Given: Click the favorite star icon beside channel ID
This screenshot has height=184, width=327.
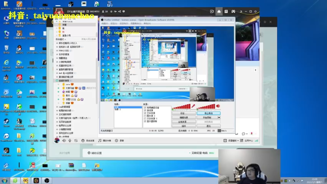Looking at the screenshot, I should click(111, 11).
